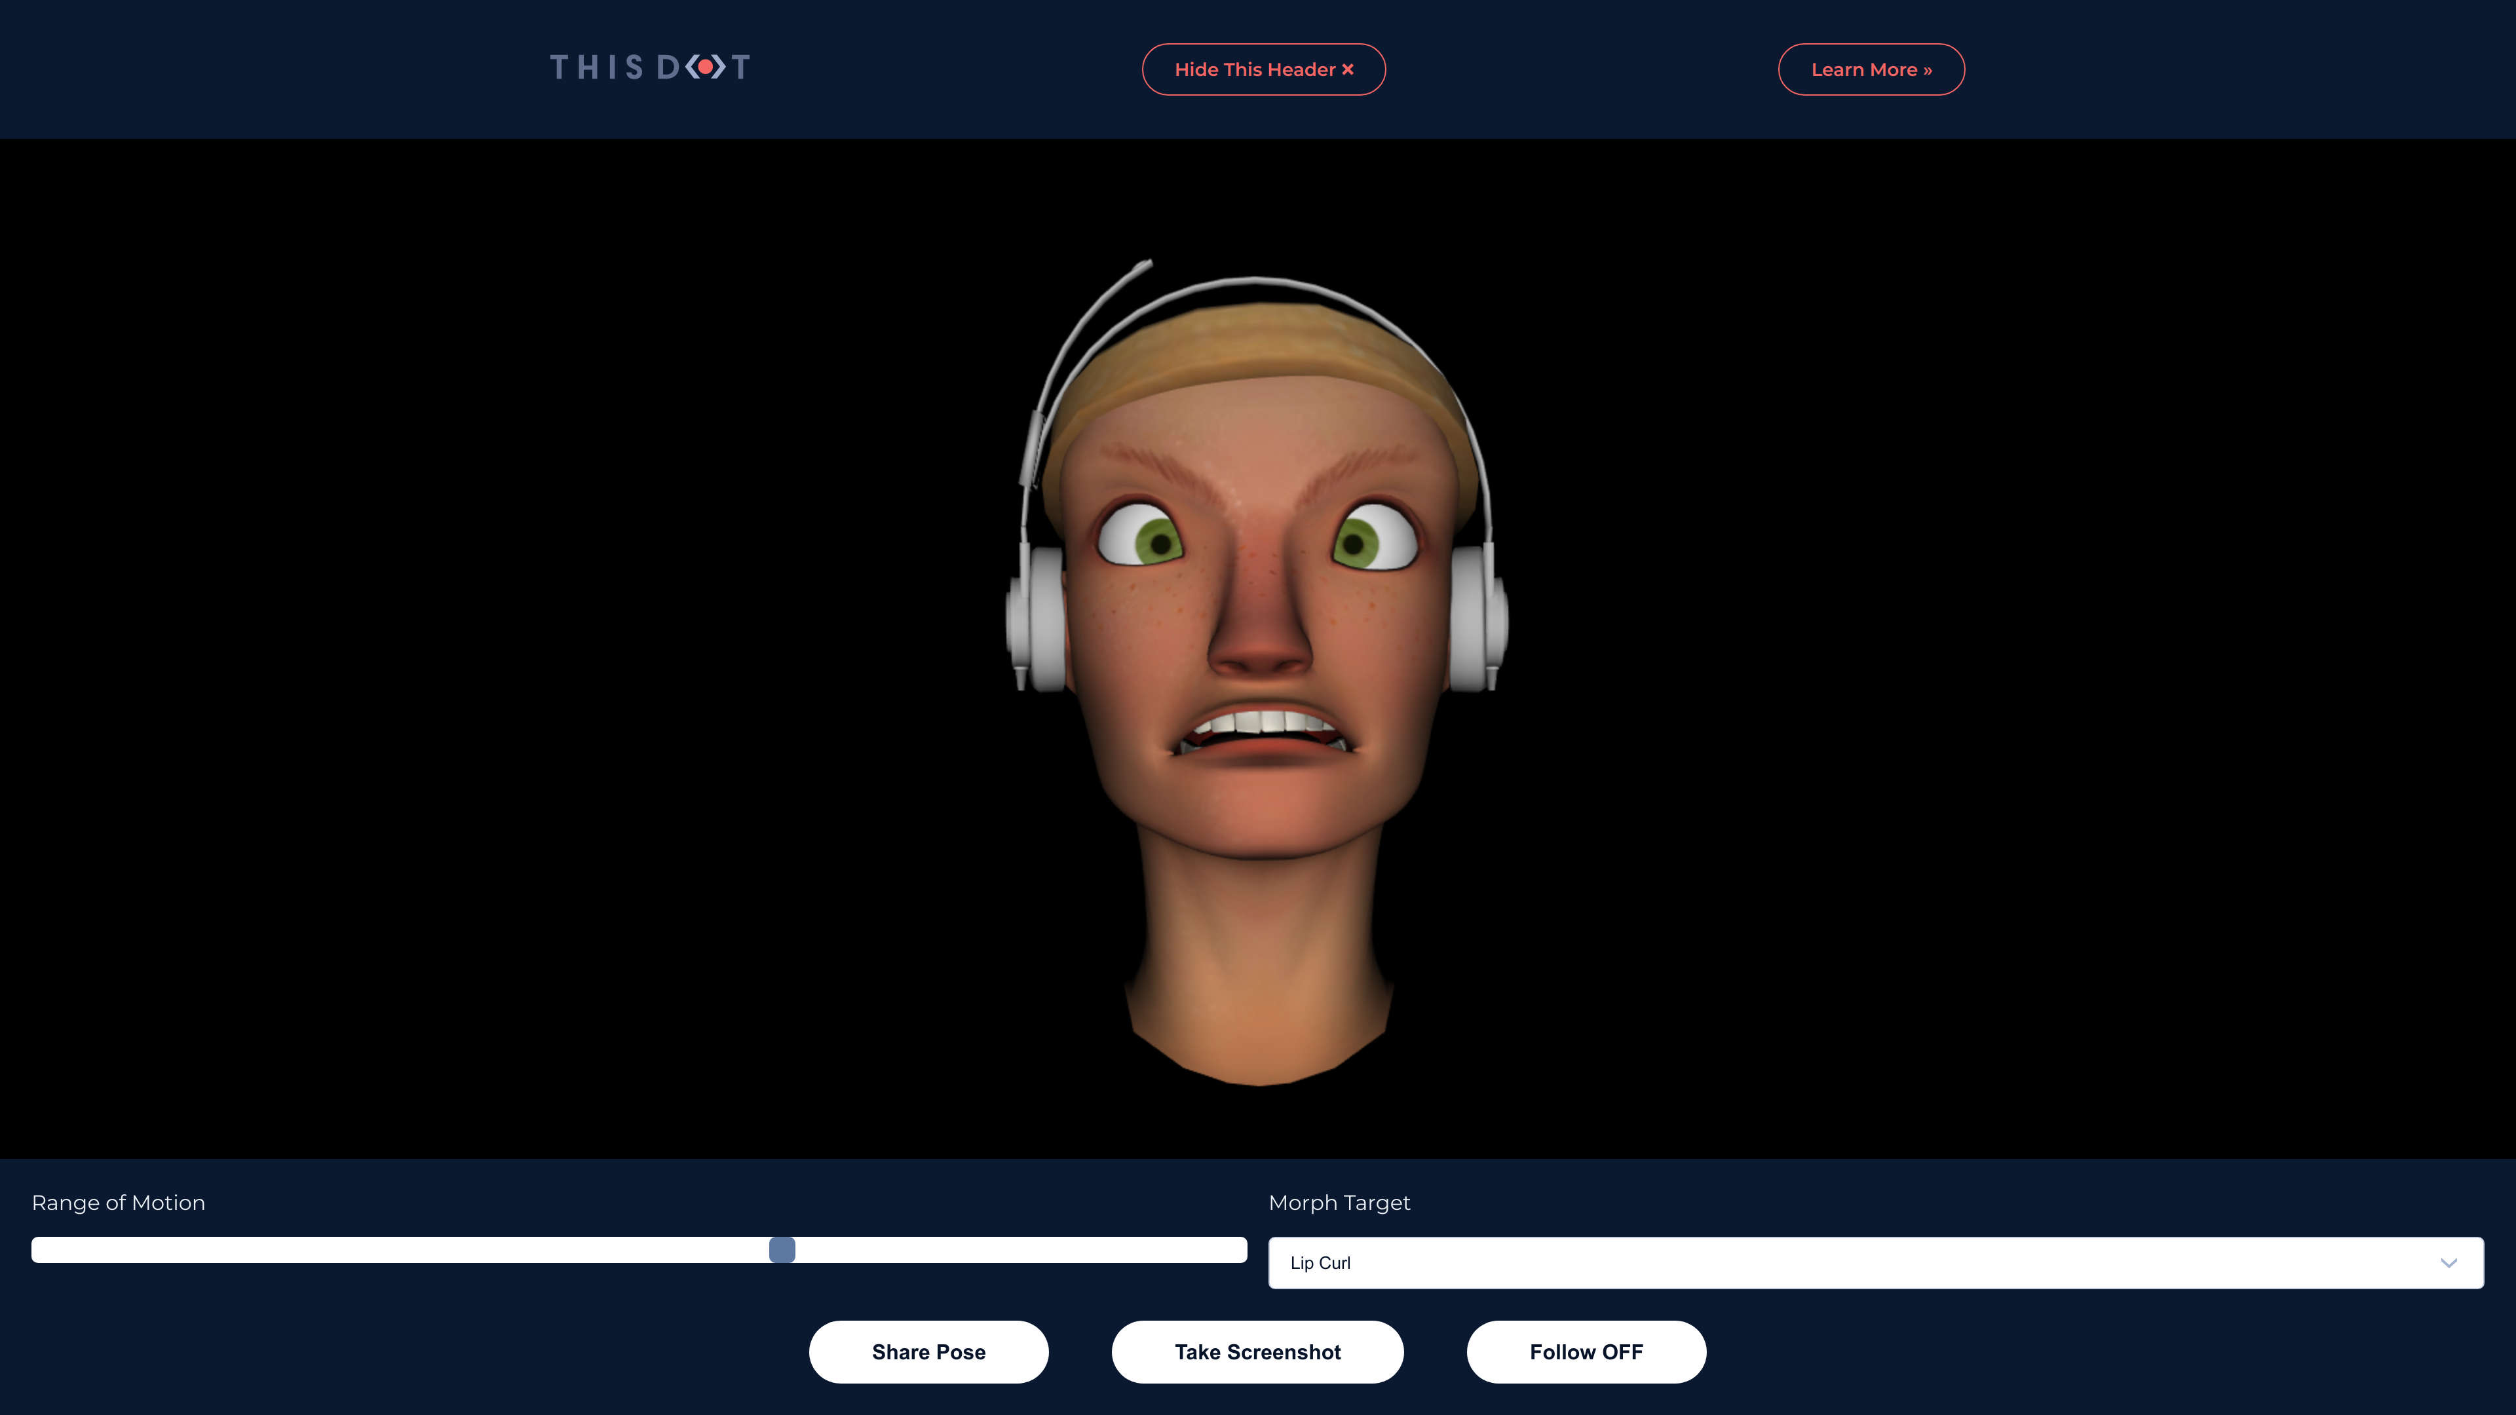
Task: Click the THIS DOT logo
Action: point(649,67)
